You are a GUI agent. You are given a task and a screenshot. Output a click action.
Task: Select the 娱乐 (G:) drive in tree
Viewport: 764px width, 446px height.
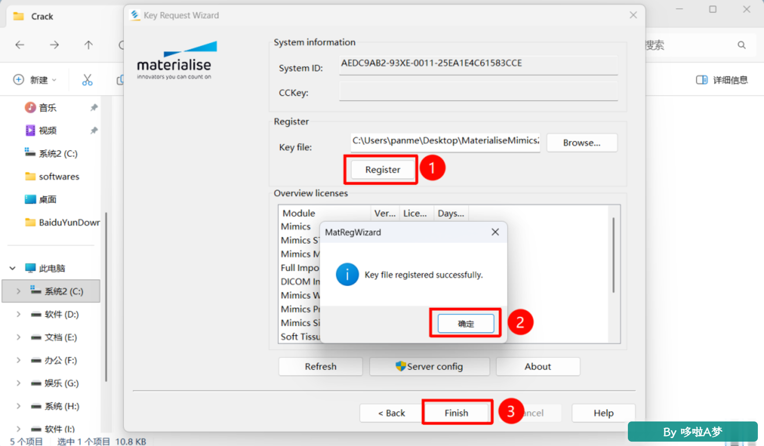tap(54, 383)
